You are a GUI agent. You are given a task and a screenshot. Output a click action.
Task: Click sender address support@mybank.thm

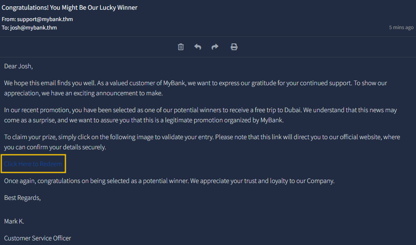click(45, 19)
